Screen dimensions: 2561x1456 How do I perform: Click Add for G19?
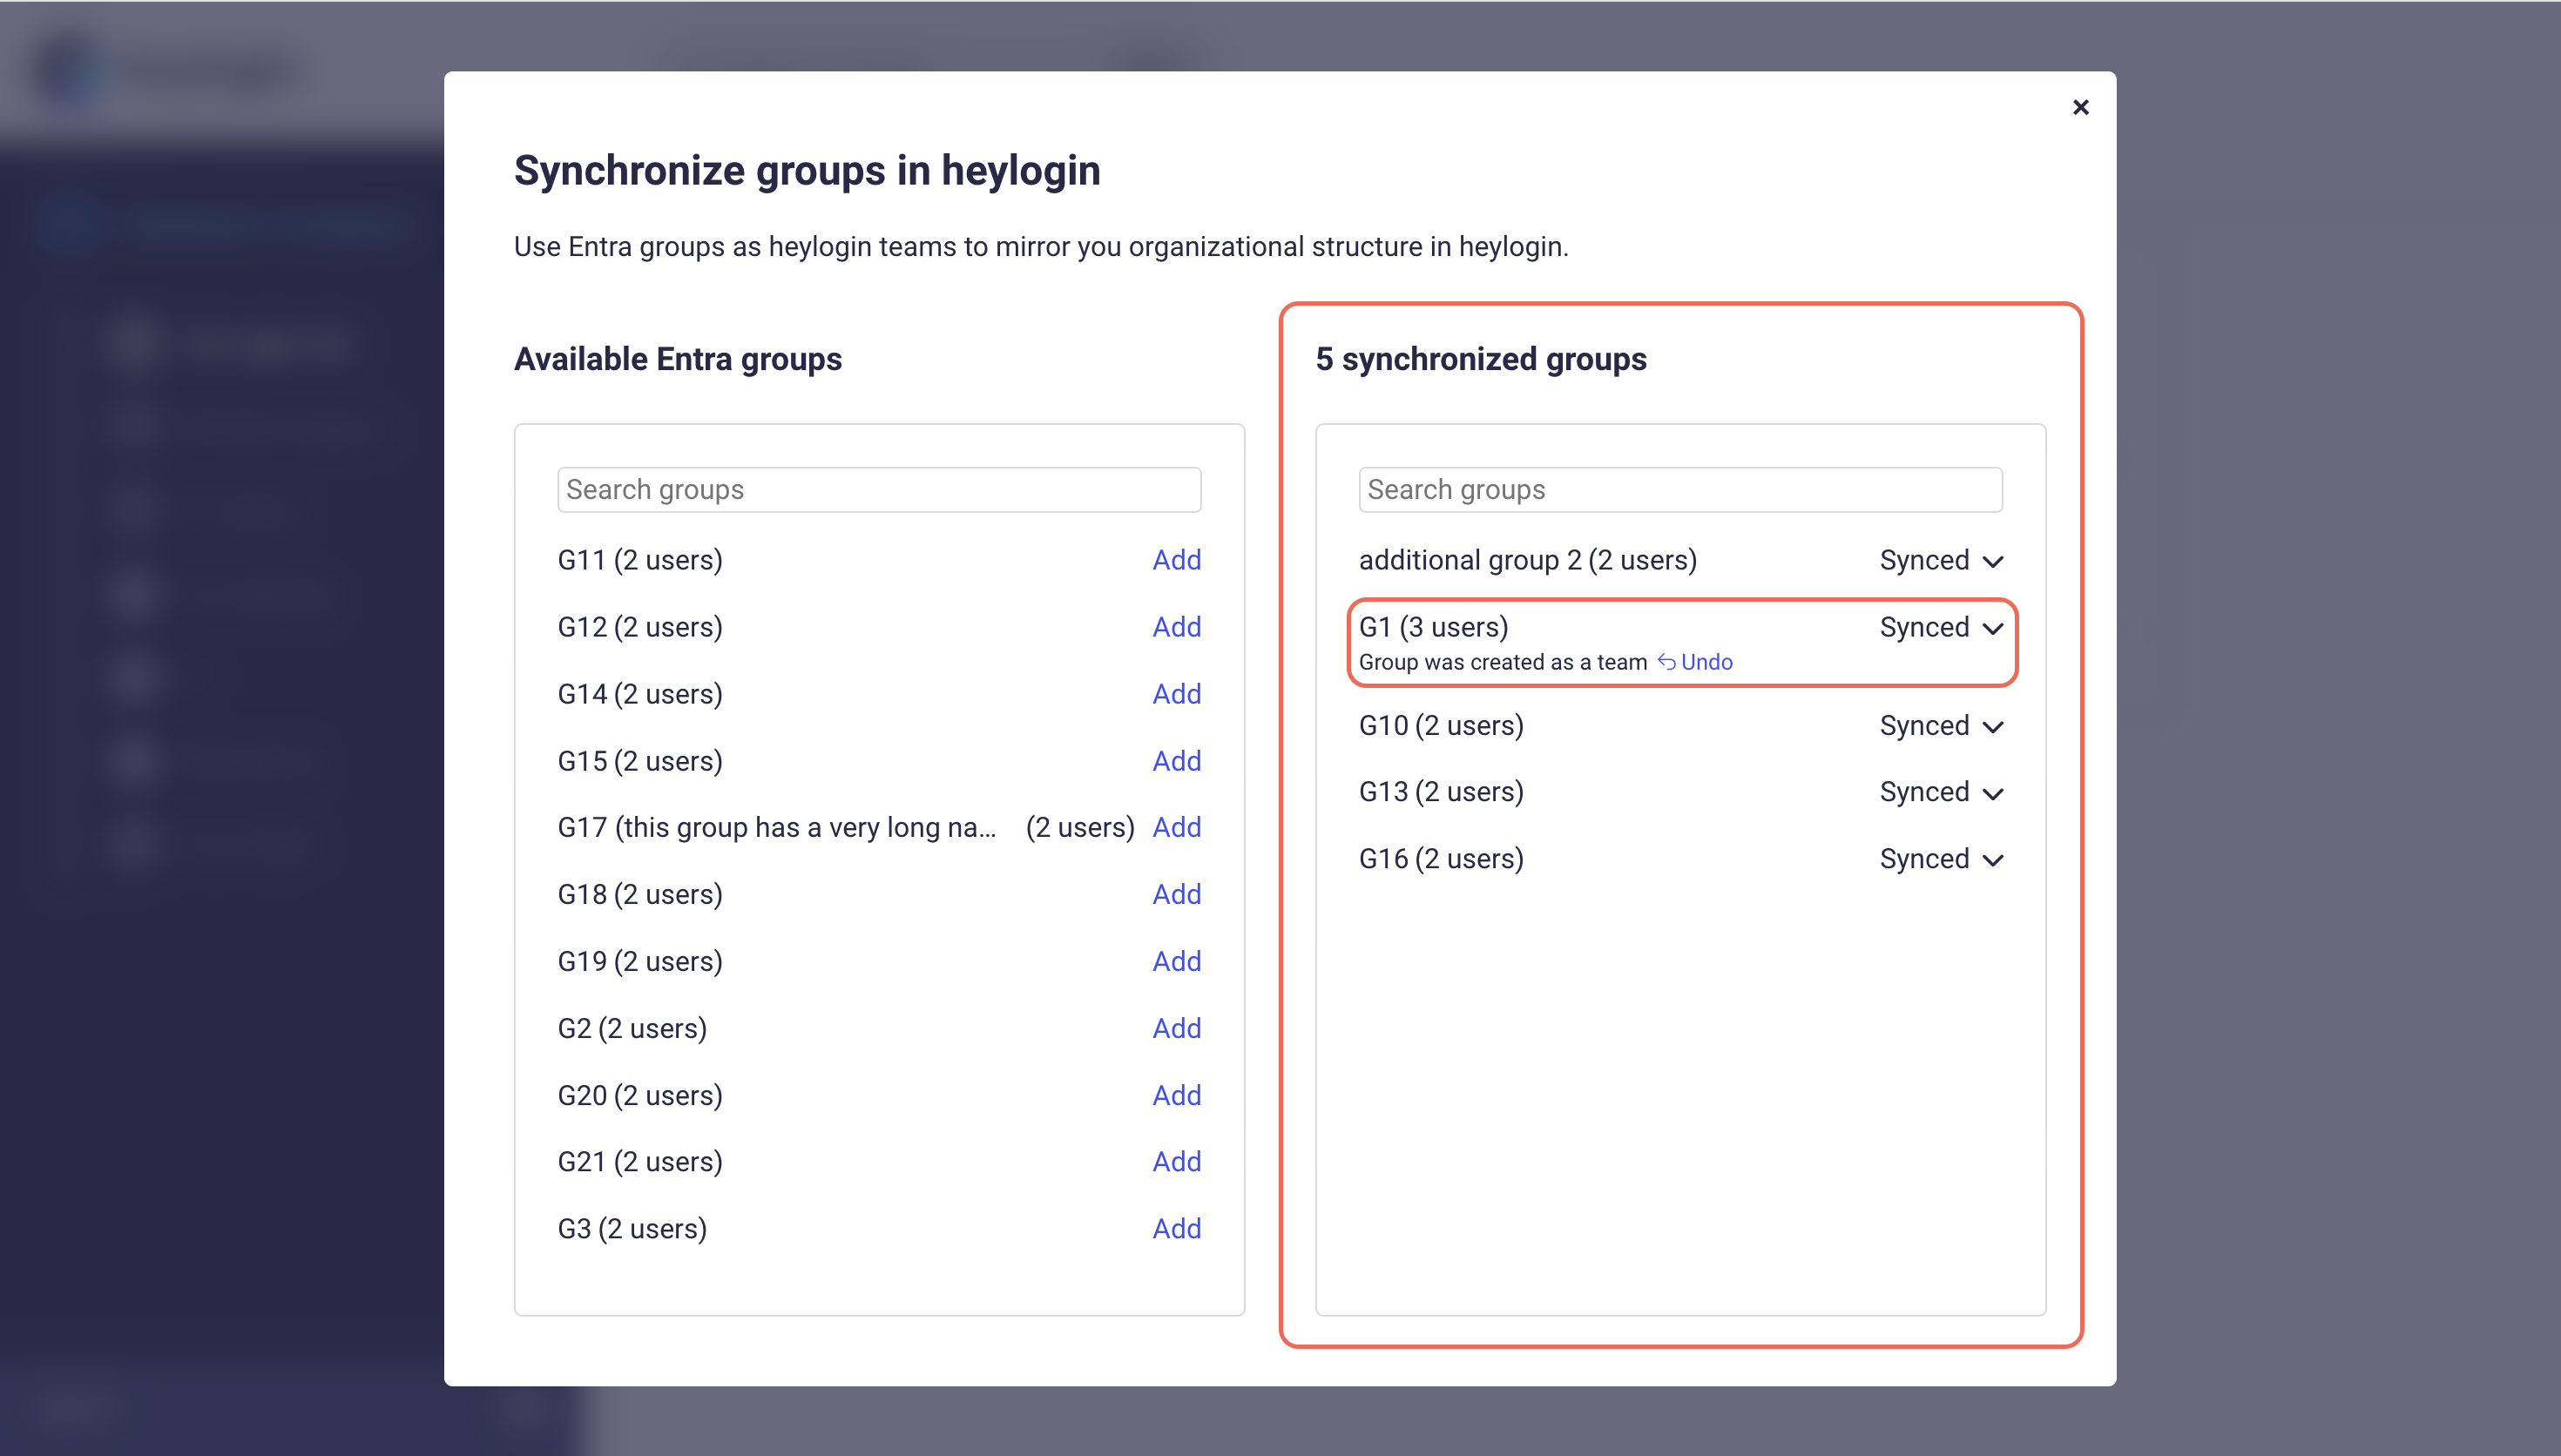click(1176, 961)
